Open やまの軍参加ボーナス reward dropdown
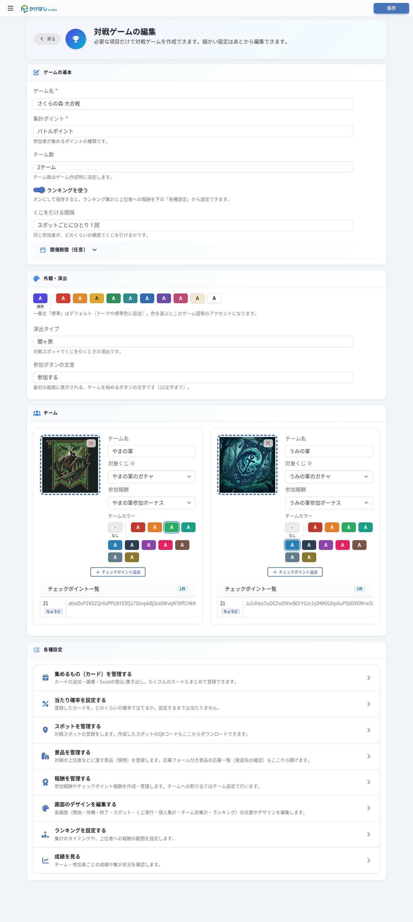The image size is (413, 922). 152,503
